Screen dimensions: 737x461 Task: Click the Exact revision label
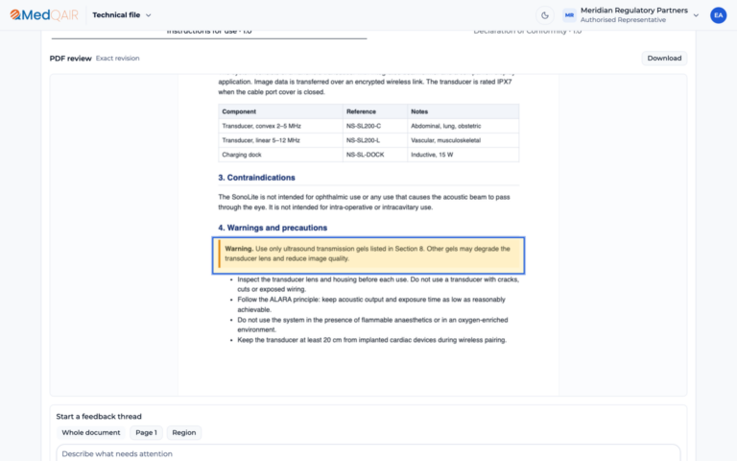tap(117, 59)
